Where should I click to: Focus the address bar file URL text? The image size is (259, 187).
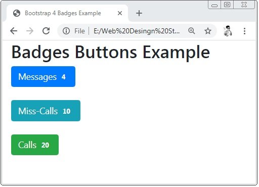click(x=137, y=31)
